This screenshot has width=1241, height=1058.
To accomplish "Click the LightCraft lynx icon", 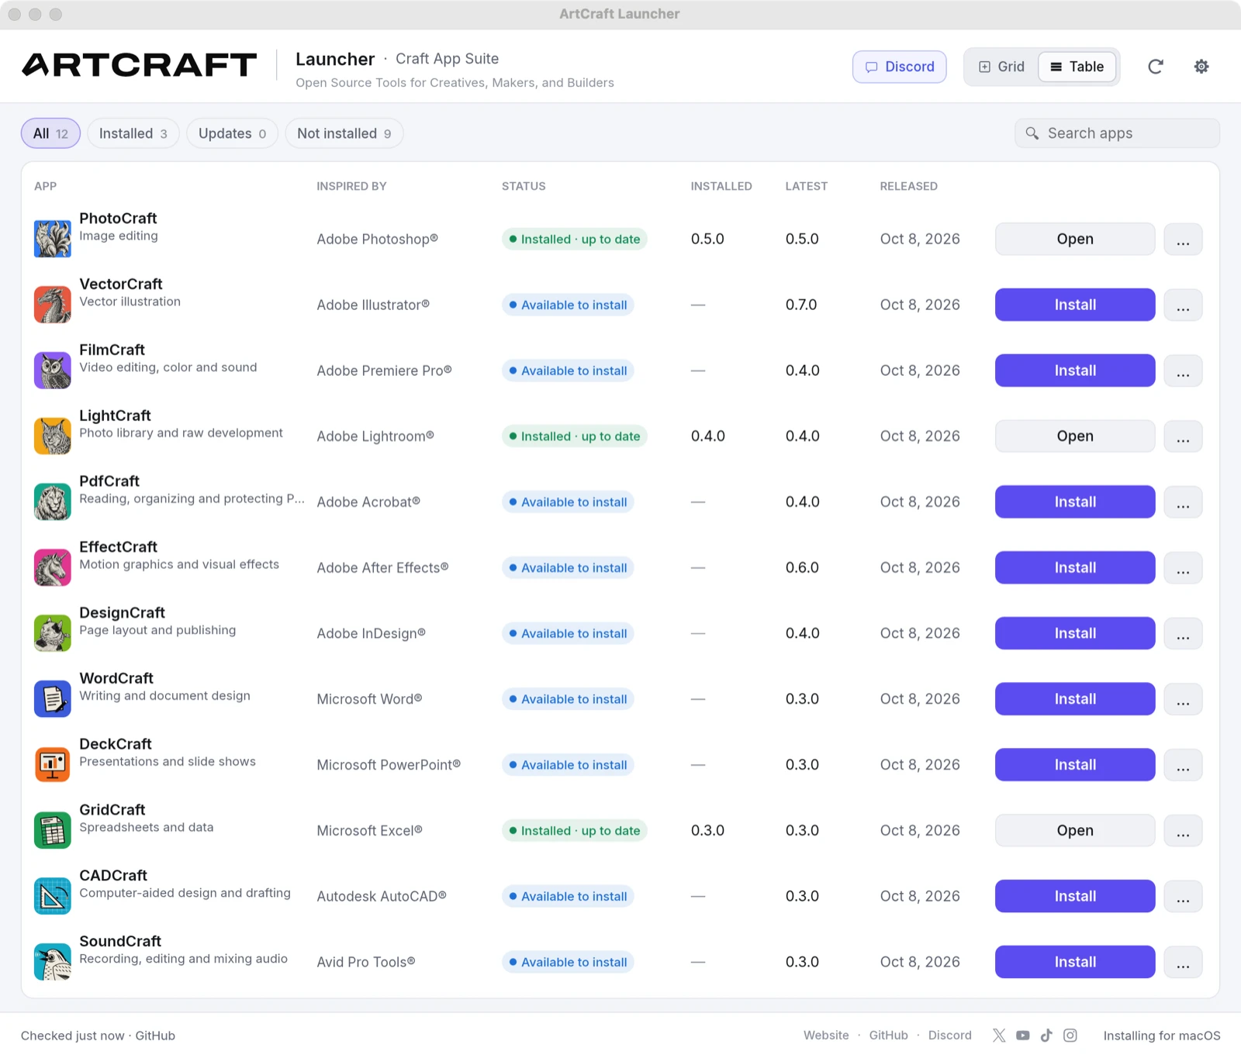I will pyautogui.click(x=53, y=436).
